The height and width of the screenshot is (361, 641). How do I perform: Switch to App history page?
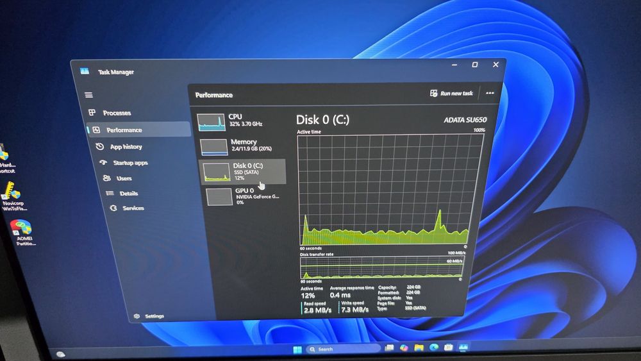(126, 146)
